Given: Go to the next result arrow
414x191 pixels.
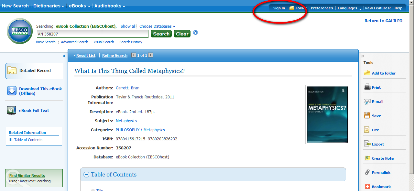Looking at the screenshot, I should 150,55.
